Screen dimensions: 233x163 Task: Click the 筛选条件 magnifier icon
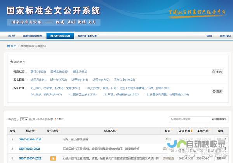pyautogui.click(x=12, y=62)
